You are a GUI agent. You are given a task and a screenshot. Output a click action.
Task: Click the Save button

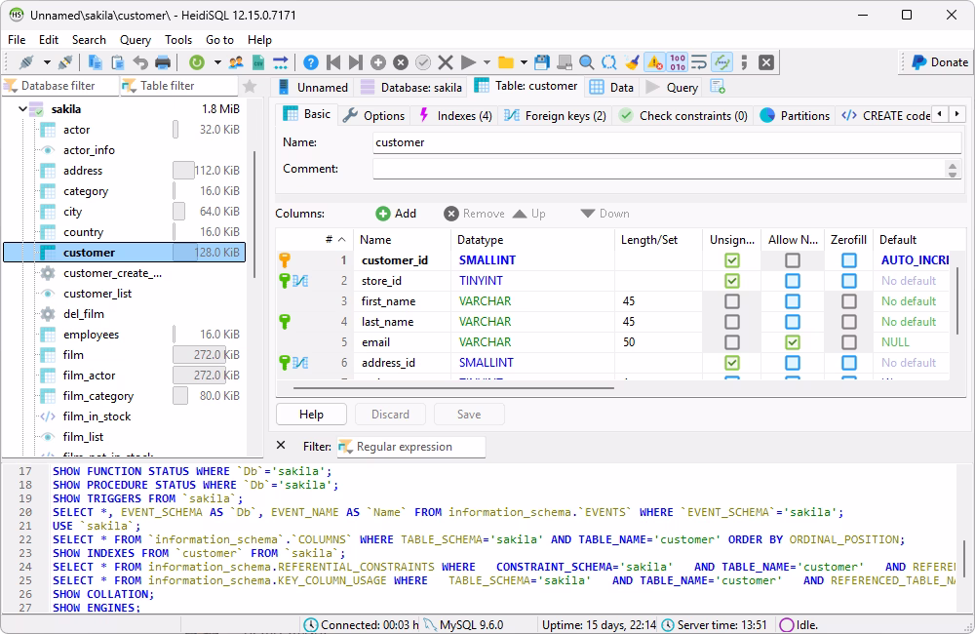click(x=469, y=415)
